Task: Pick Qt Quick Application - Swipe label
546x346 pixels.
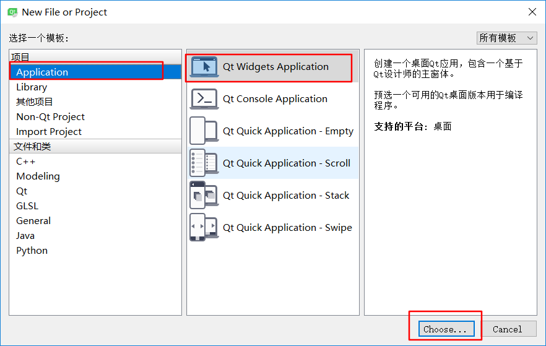Action: (x=287, y=228)
